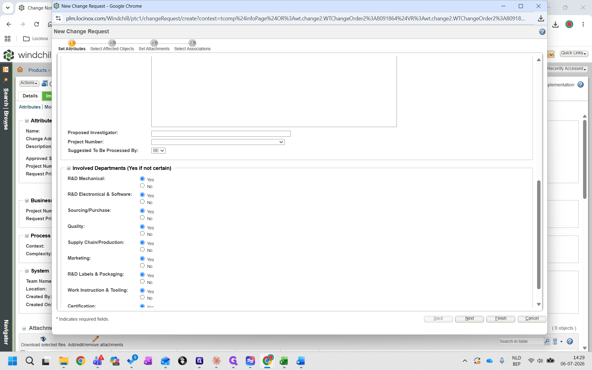Select No for R&D Labels & Packaging
Screen dimensions: 592x370
tap(142, 282)
